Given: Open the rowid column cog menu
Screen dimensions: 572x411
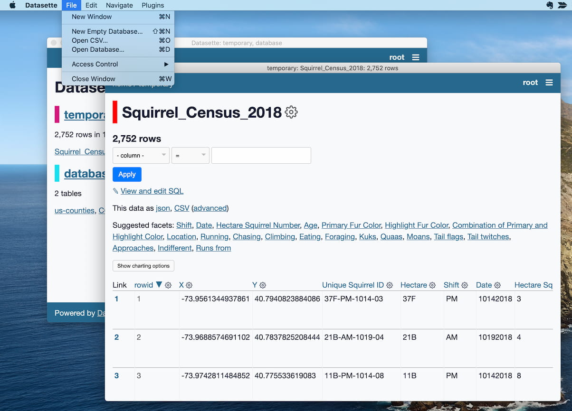Looking at the screenshot, I should [168, 285].
